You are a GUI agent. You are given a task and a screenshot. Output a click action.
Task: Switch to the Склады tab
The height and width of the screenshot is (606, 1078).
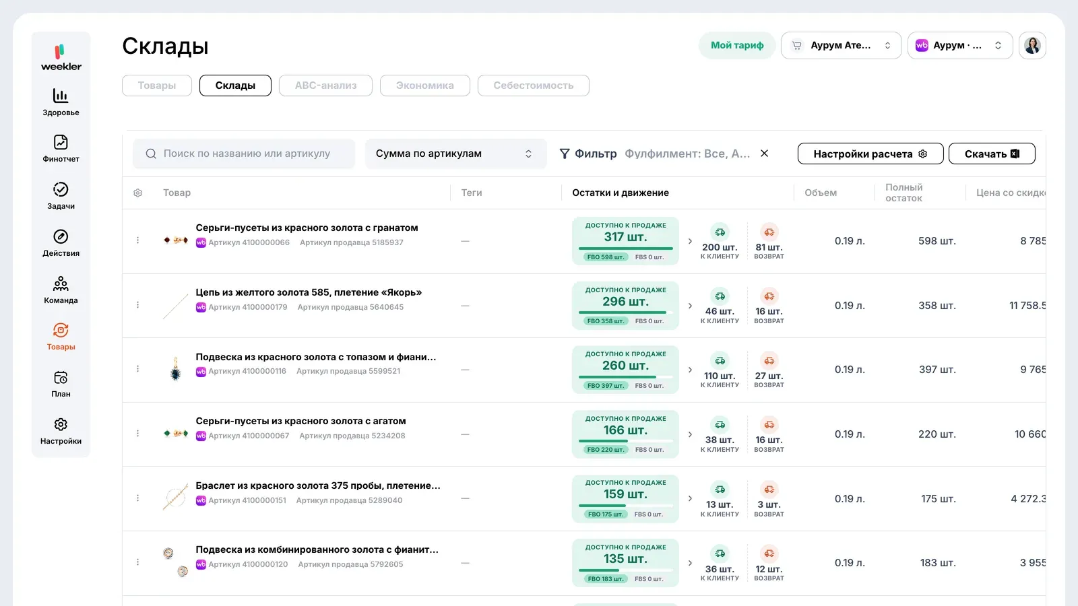pos(235,86)
